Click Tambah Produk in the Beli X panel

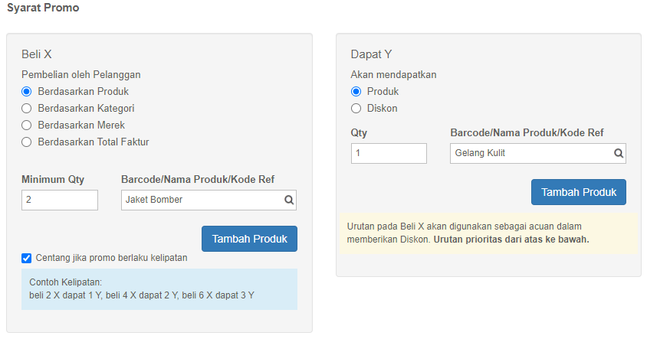coord(250,239)
